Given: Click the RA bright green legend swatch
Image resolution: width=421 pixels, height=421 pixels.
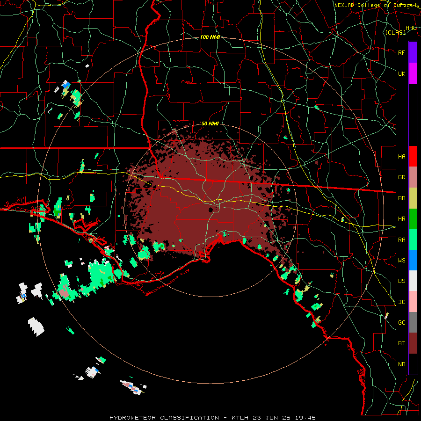Looking at the screenshot, I should tap(413, 240).
